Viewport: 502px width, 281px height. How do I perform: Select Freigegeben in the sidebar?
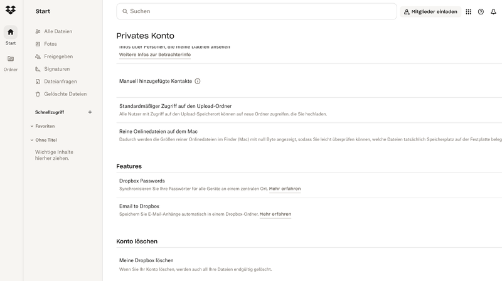click(x=58, y=56)
